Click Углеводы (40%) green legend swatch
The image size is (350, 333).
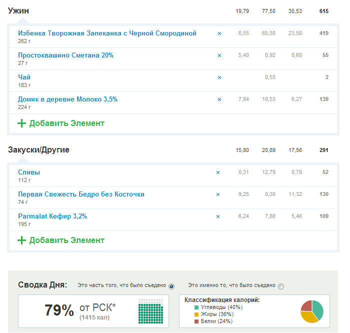[196, 307]
